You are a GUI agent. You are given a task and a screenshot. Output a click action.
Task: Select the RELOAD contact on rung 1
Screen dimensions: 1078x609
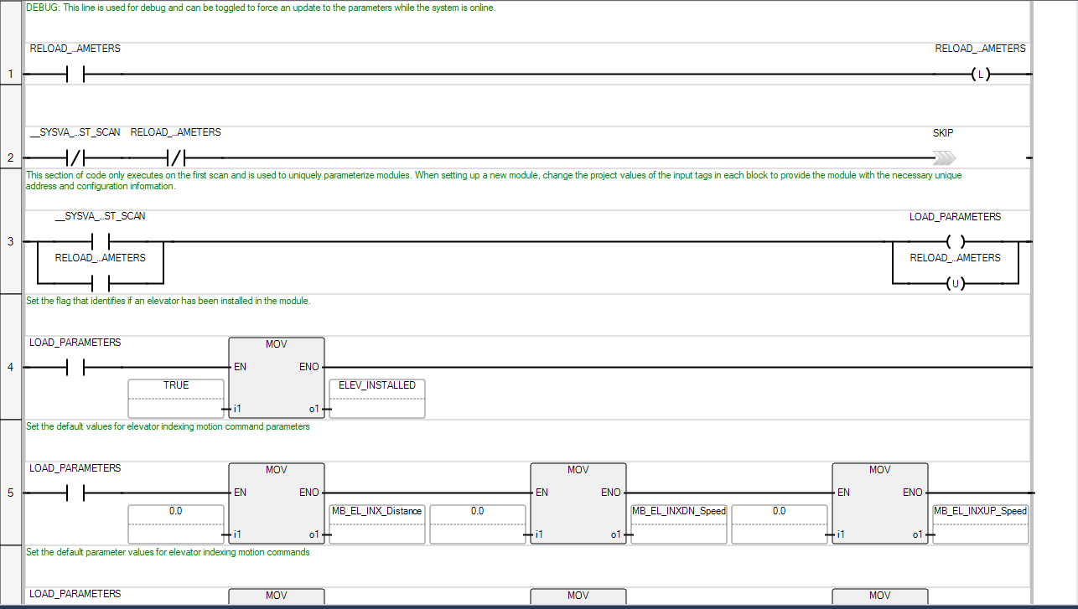click(75, 75)
